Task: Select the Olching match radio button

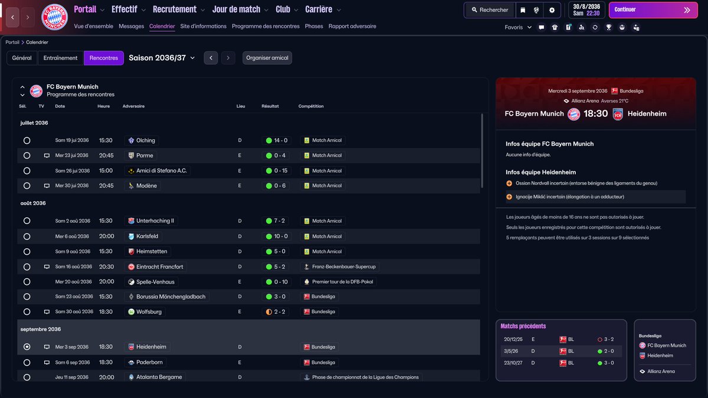Action: pyautogui.click(x=27, y=140)
